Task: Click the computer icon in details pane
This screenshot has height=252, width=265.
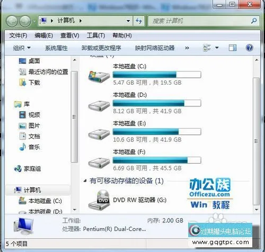Action: coord(23,227)
